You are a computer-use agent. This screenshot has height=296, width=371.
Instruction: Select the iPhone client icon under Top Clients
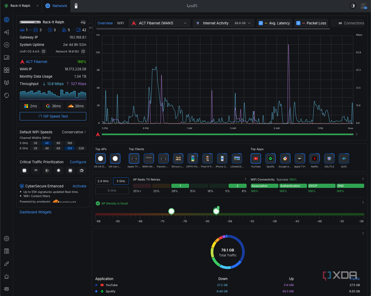[222, 159]
